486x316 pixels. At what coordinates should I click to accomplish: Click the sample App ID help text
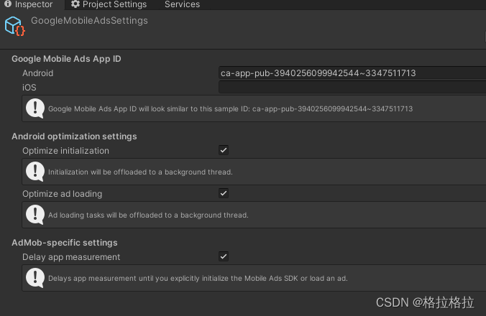[x=230, y=109]
